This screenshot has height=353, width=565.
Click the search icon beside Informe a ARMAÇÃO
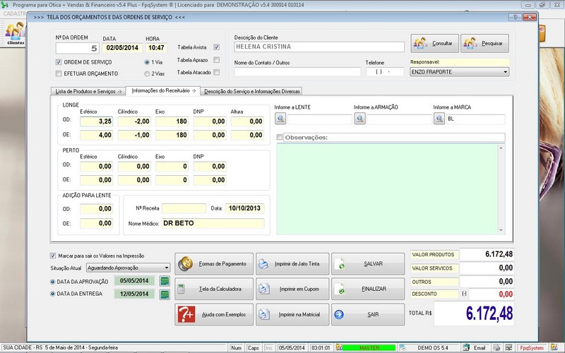pyautogui.click(x=359, y=119)
